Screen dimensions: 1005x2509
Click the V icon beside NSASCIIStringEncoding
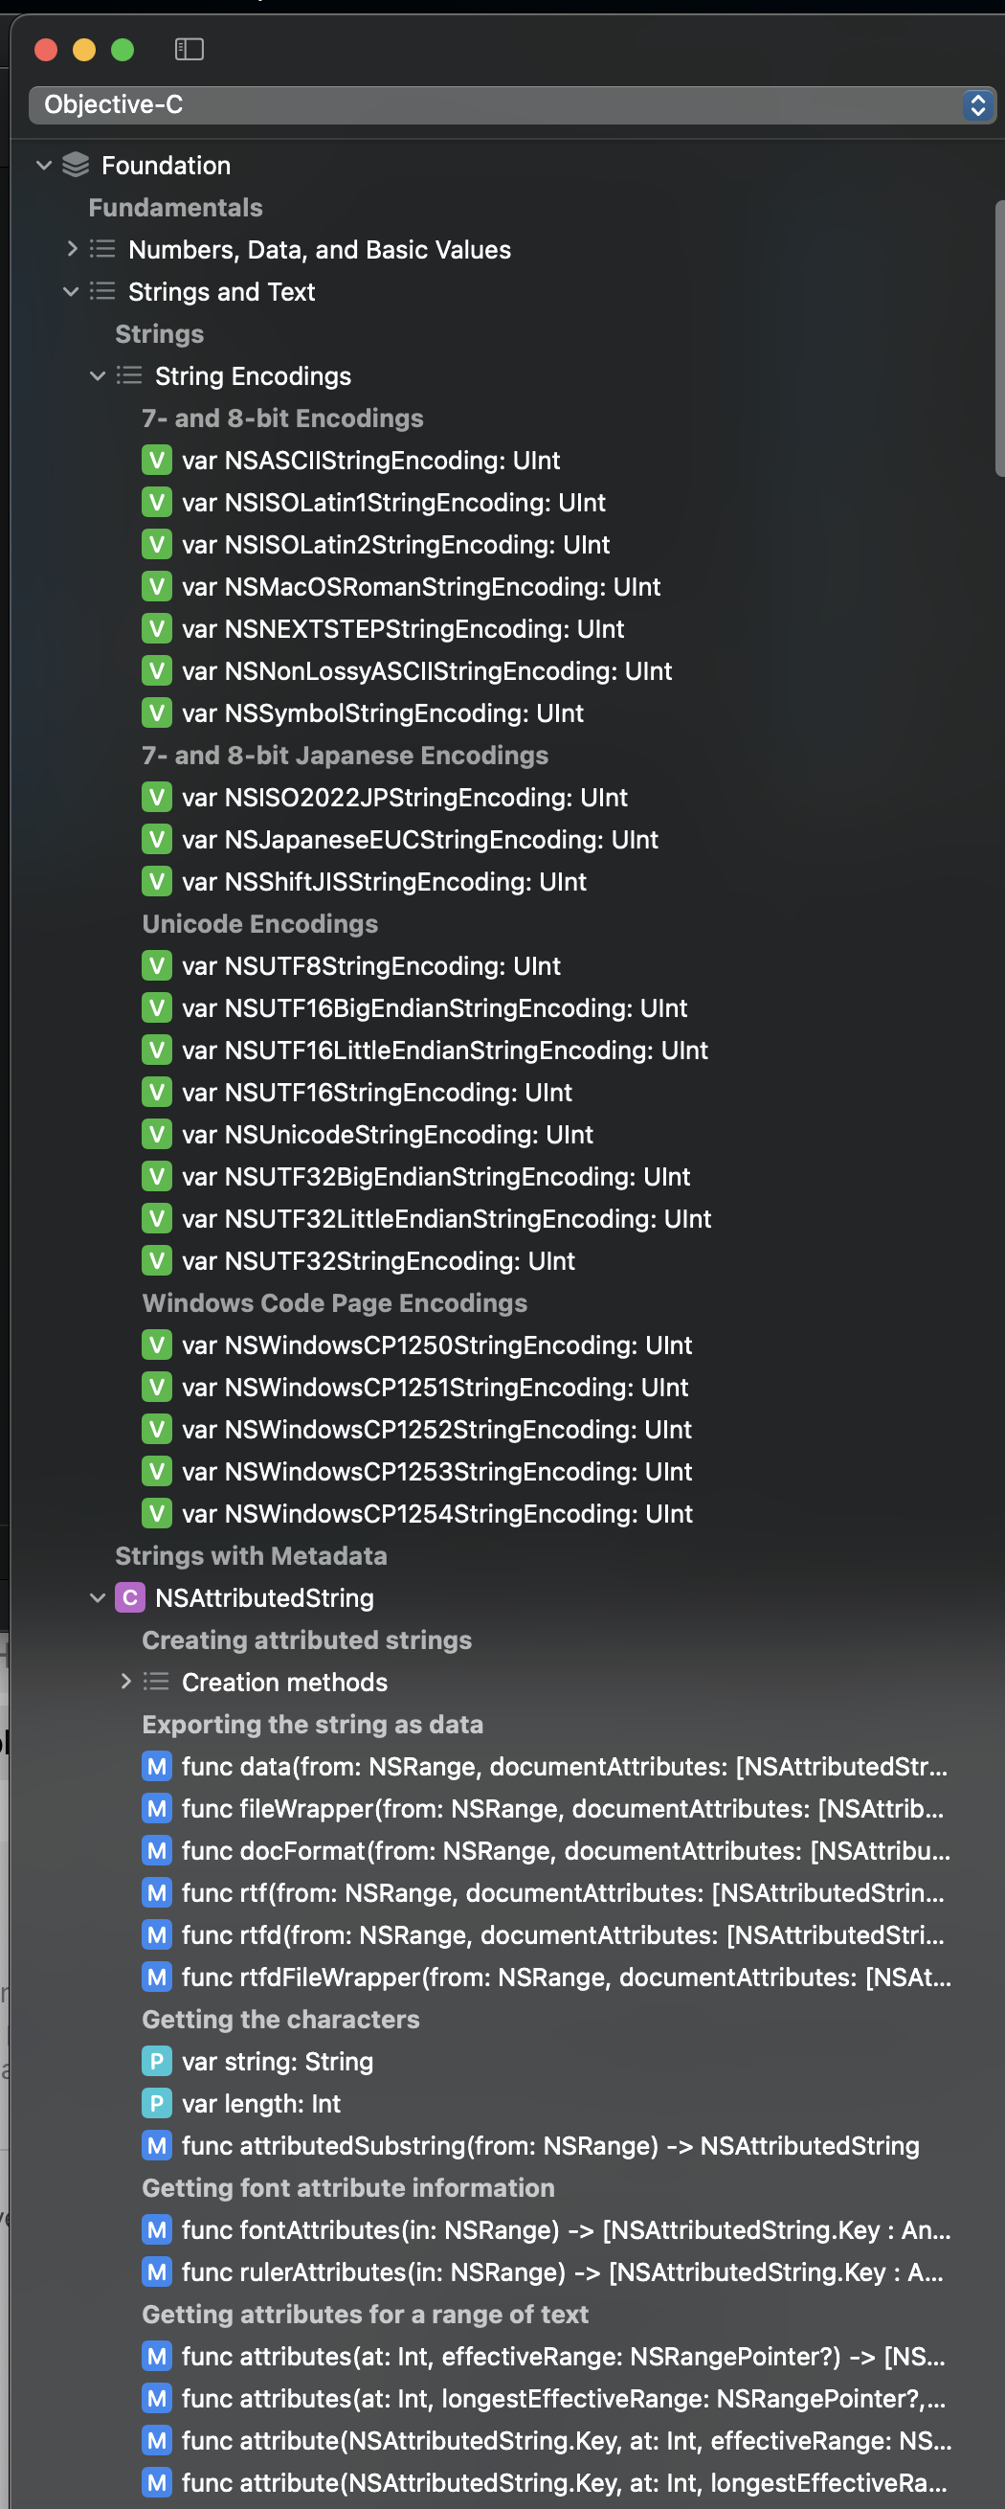(157, 460)
